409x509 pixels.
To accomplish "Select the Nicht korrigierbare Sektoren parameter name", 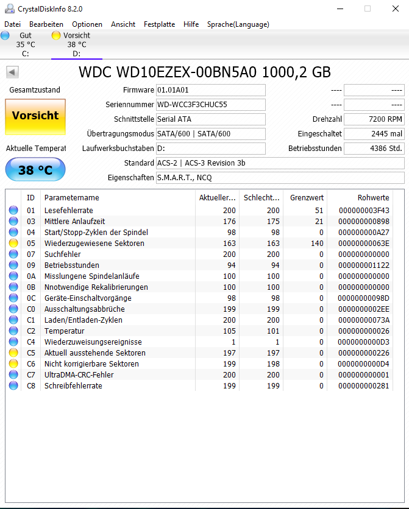I will [91, 364].
